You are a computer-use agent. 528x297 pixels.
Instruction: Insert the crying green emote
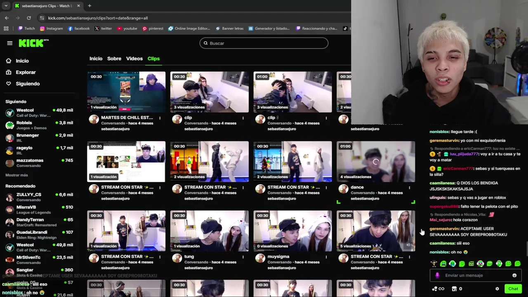coord(443,264)
